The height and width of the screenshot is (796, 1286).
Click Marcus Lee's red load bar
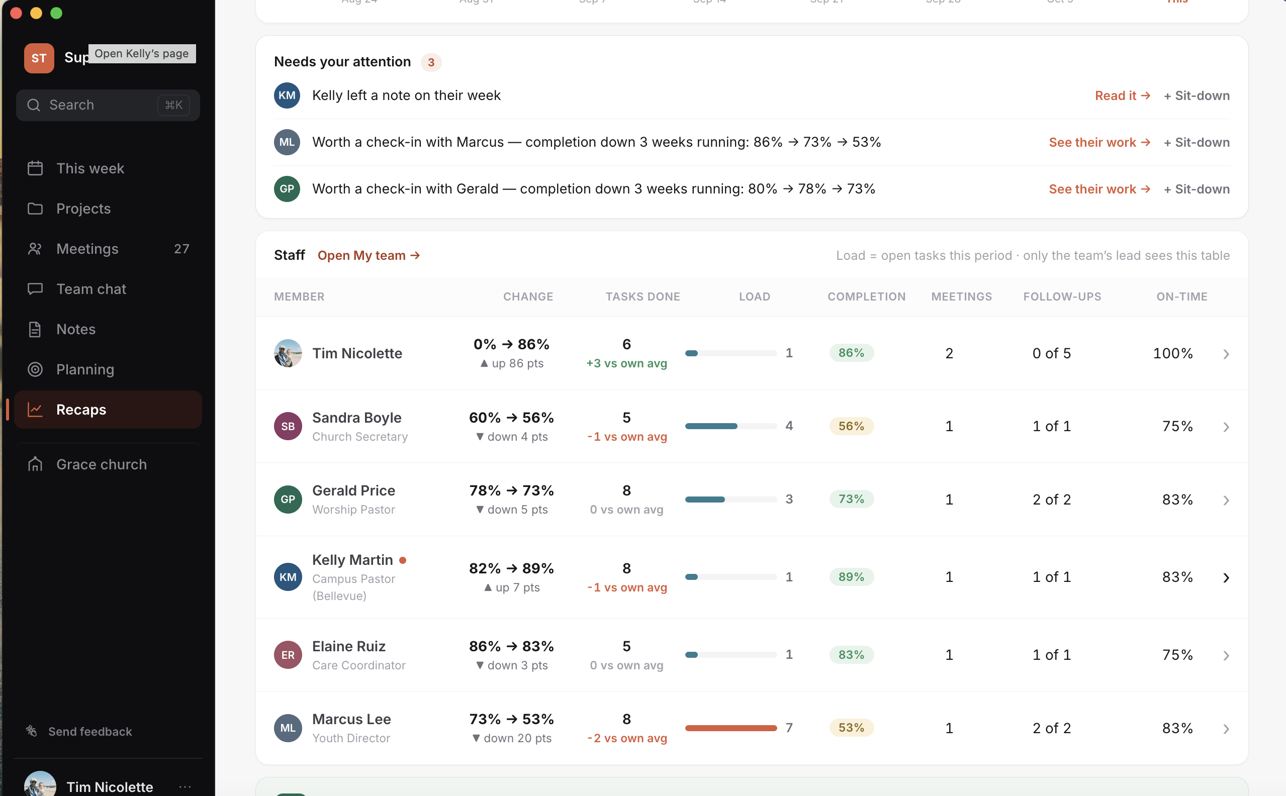[x=730, y=728]
